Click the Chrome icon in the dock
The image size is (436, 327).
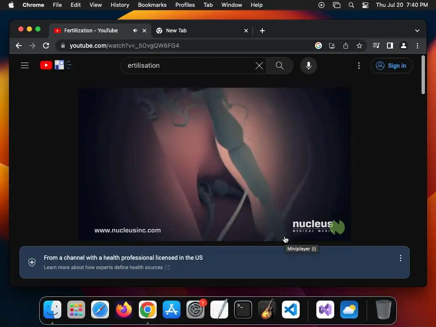click(148, 310)
